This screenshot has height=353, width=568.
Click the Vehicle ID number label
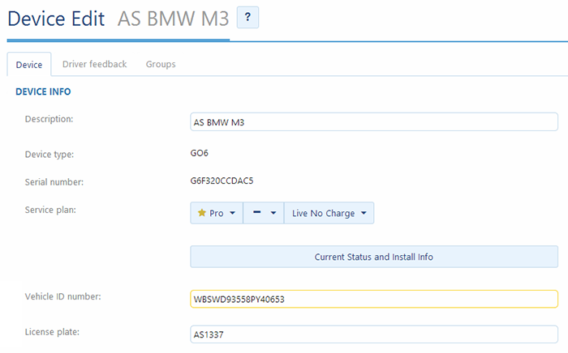62,296
